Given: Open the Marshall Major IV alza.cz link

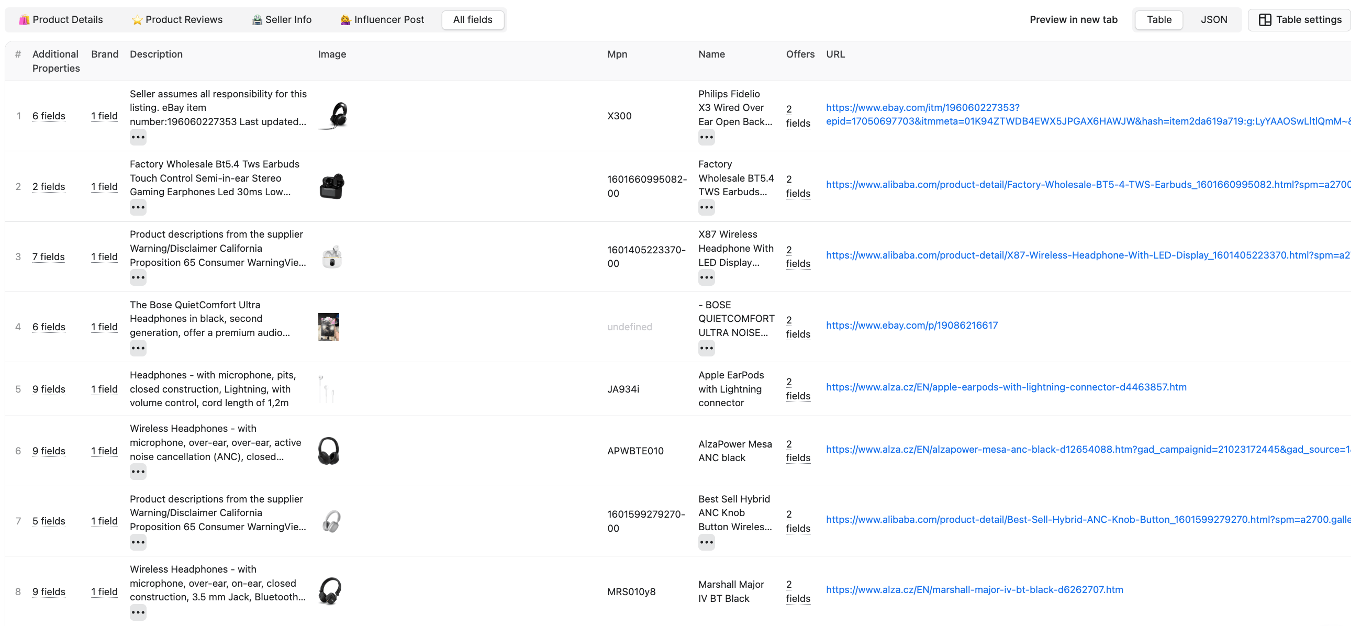Looking at the screenshot, I should 974,589.
